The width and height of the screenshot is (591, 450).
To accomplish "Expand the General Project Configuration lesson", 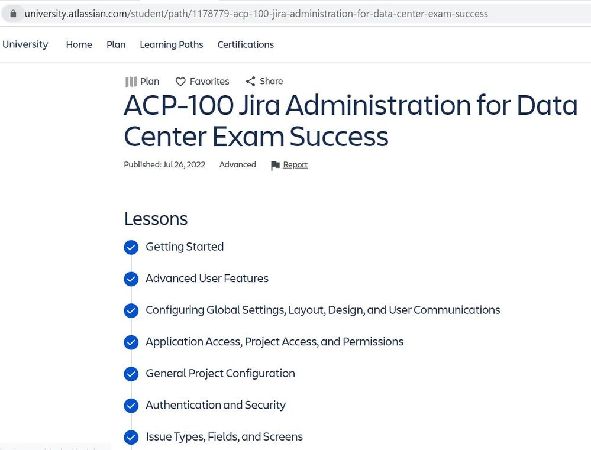I will [x=219, y=374].
